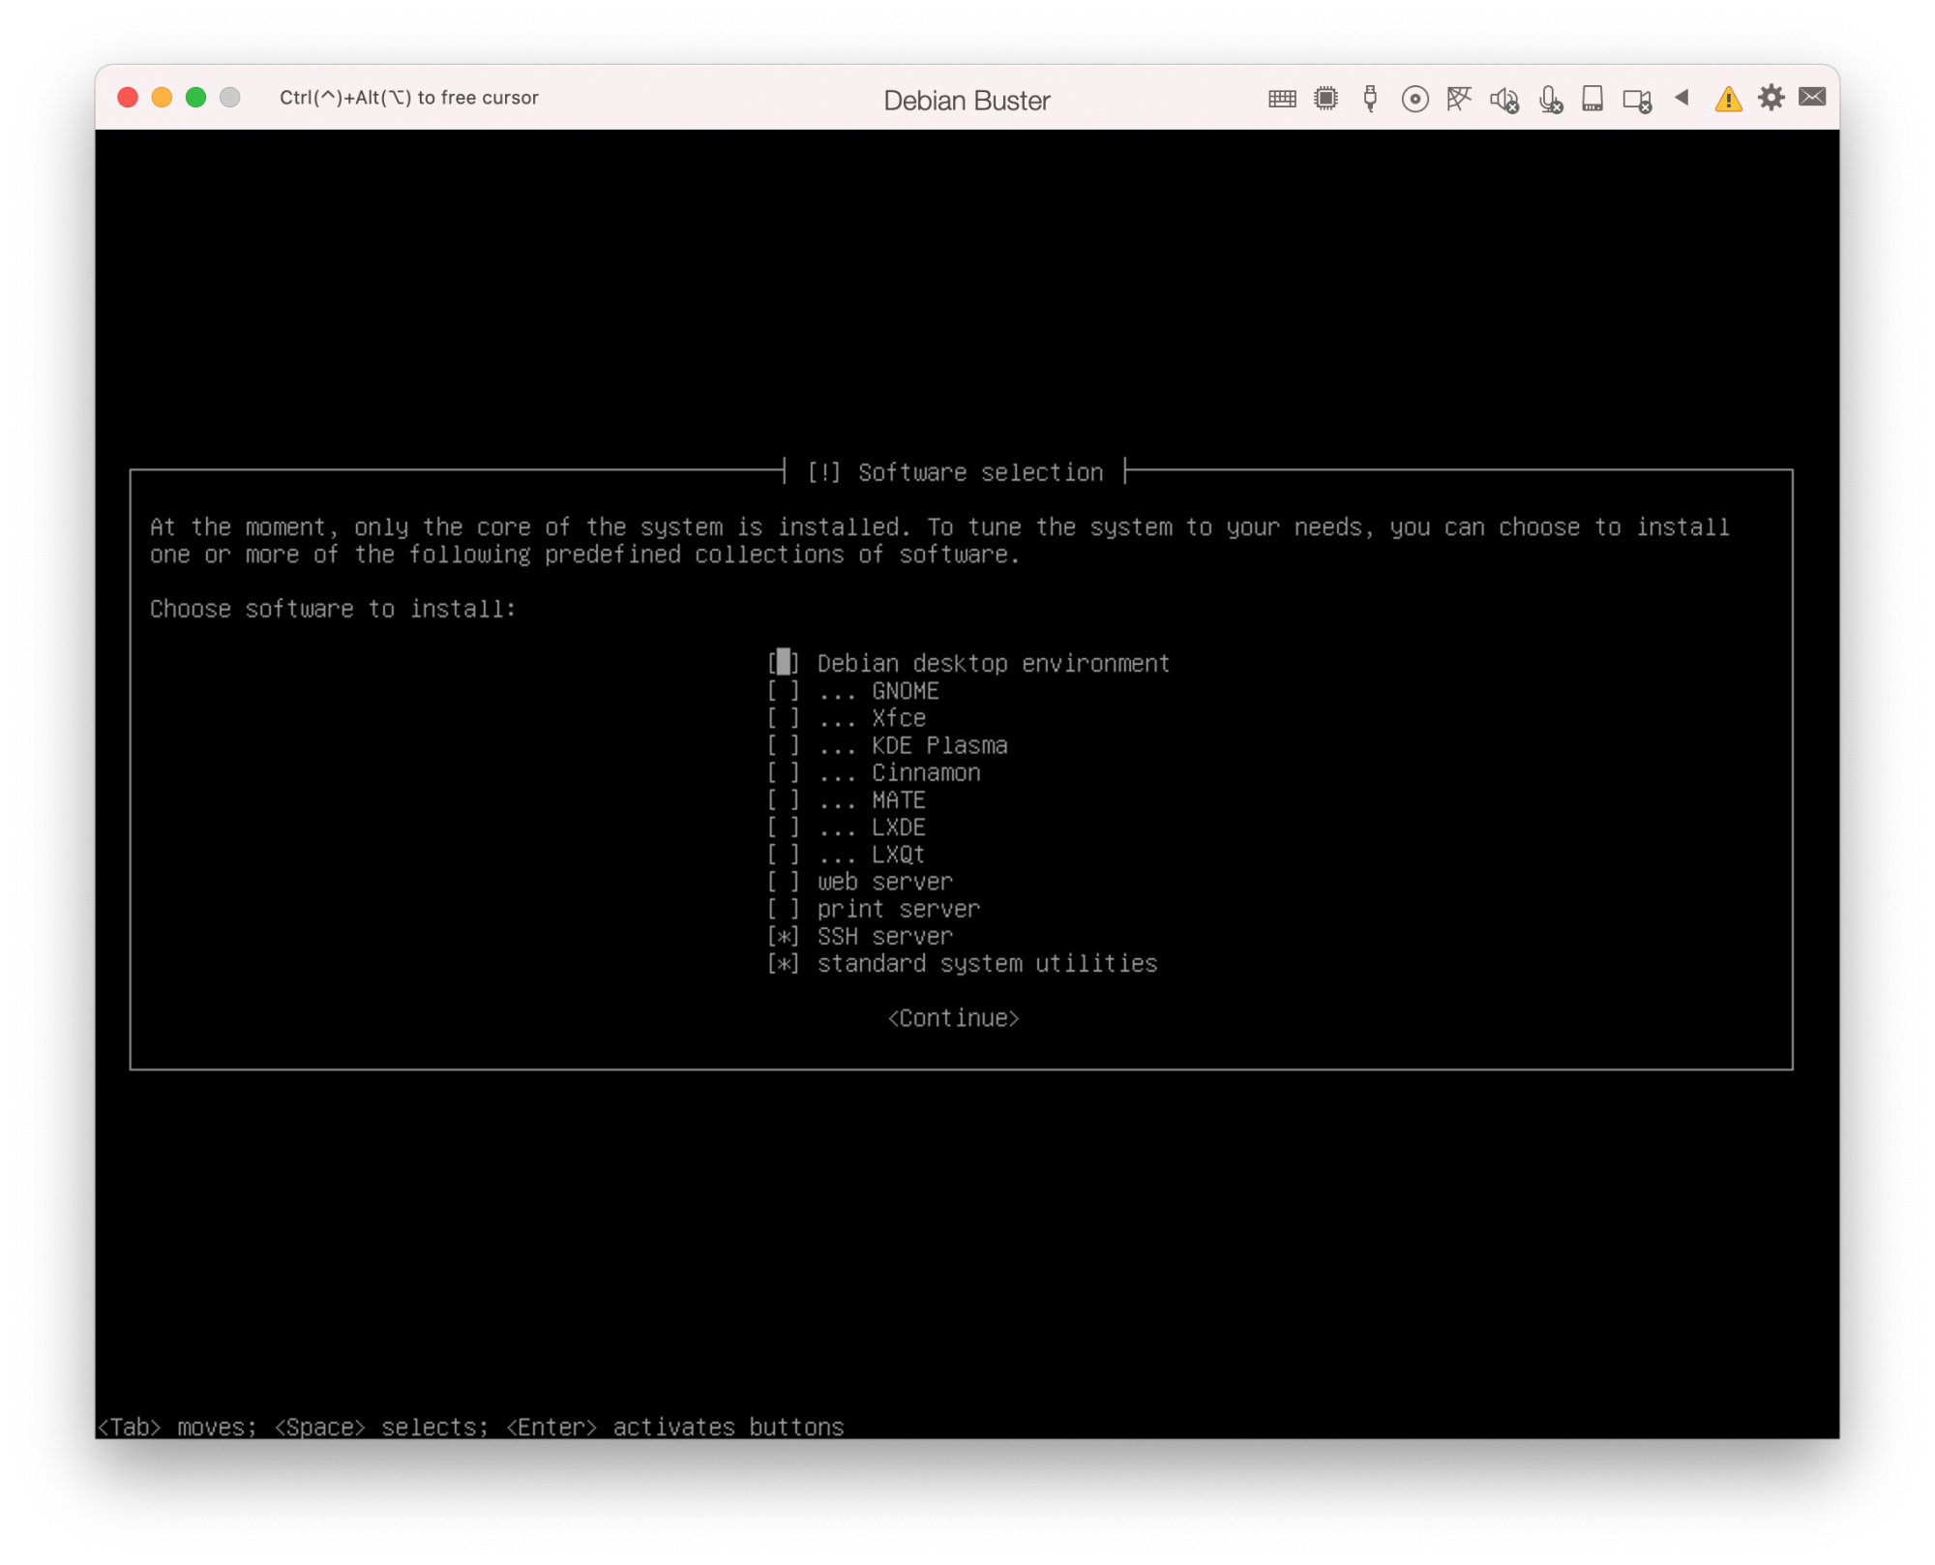The image size is (1935, 1565).
Task: Open VM settings gear icon
Action: coord(1771,98)
